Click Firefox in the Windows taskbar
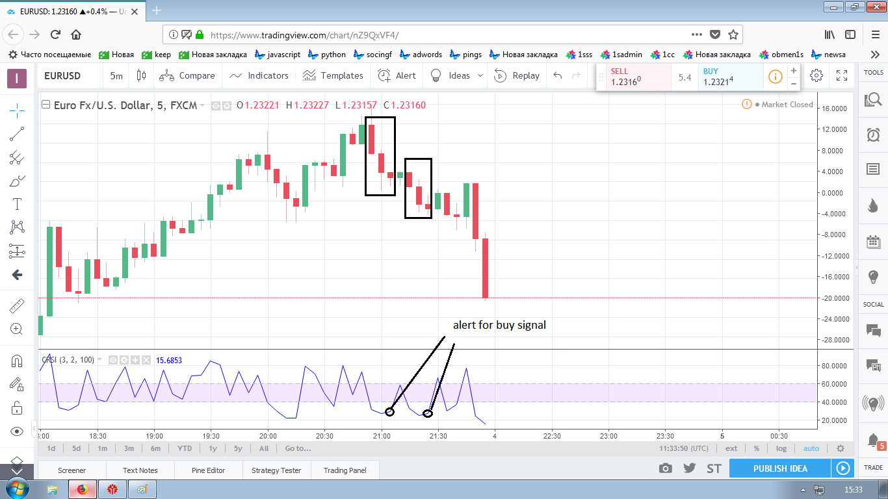This screenshot has width=888, height=499. coord(83,489)
